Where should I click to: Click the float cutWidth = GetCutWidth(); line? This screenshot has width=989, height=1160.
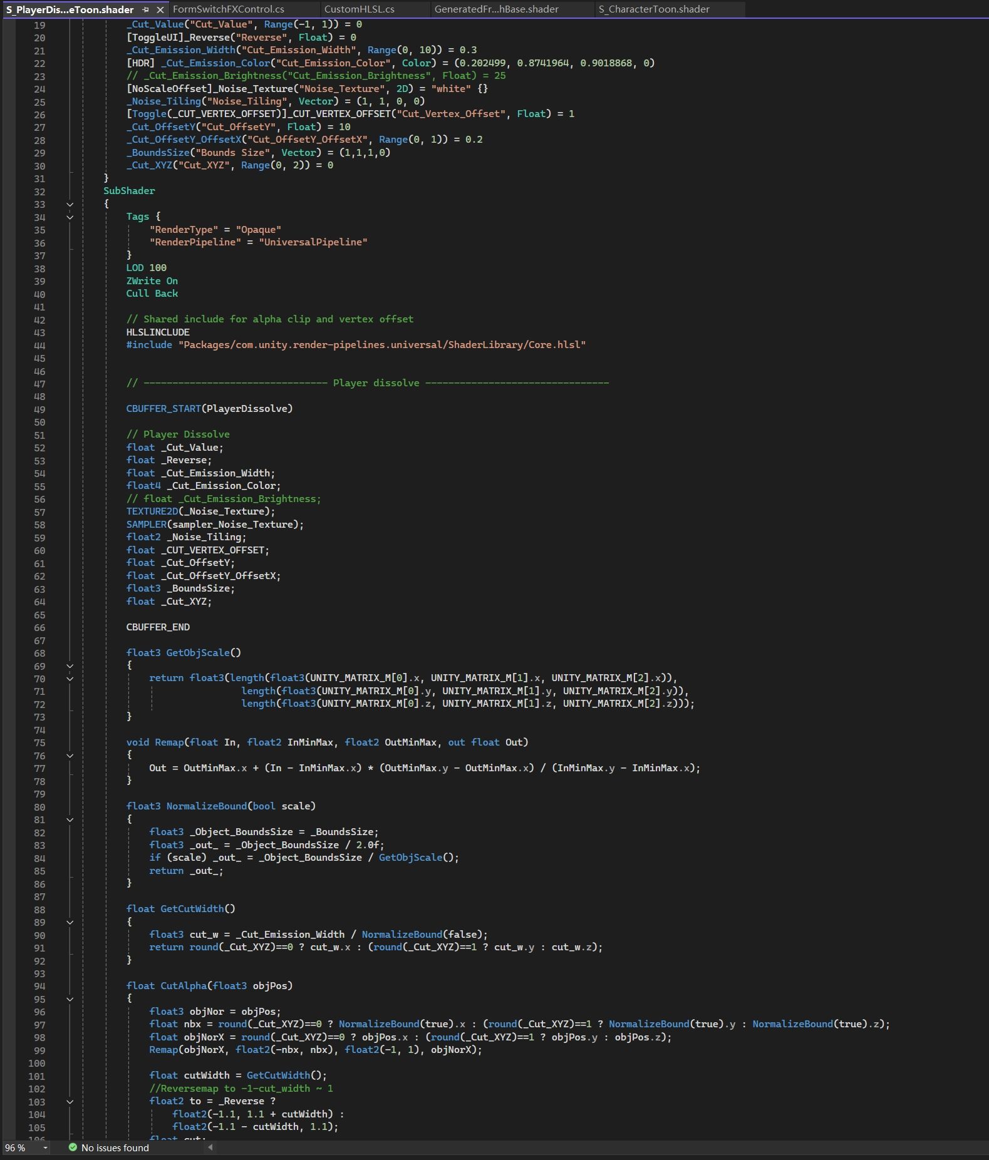click(238, 1075)
